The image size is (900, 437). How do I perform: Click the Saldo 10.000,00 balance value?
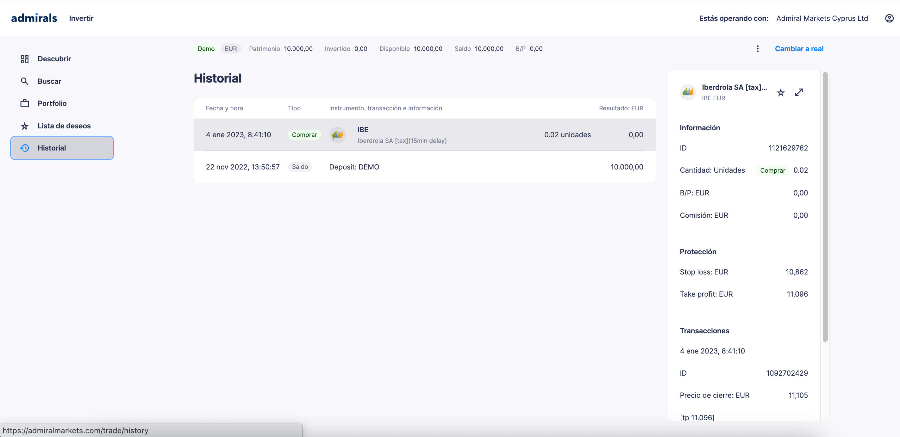(489, 48)
